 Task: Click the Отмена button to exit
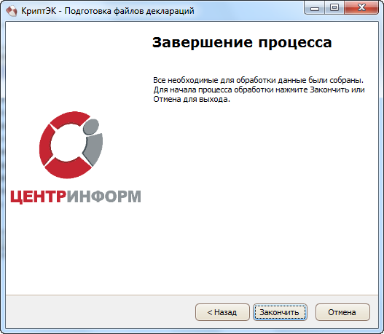tap(342, 312)
